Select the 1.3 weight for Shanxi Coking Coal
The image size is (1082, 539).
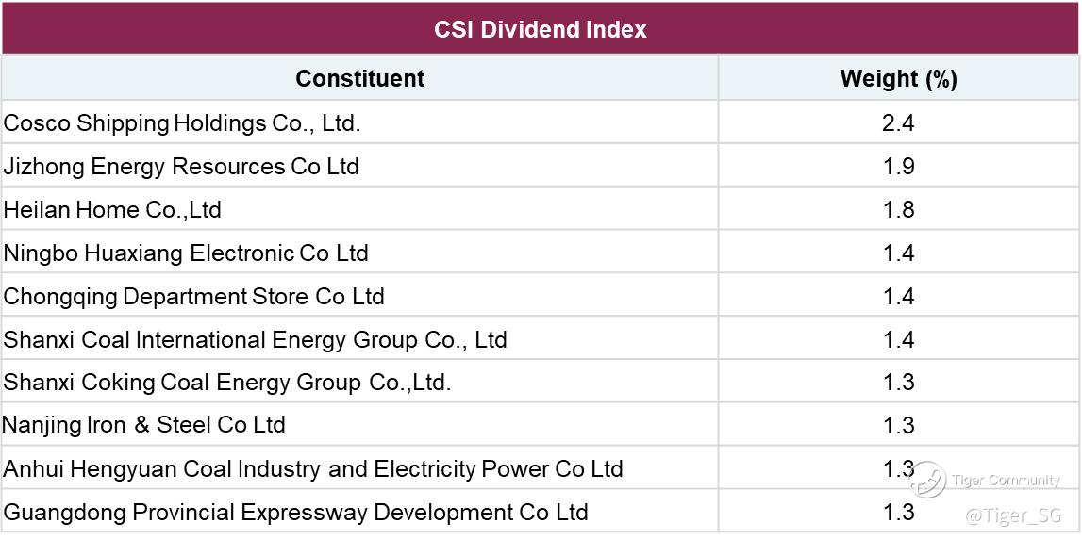(x=898, y=383)
